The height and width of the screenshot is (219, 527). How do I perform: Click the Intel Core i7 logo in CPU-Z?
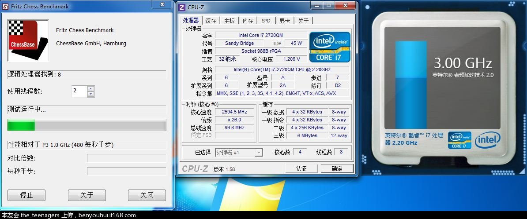pos(330,47)
